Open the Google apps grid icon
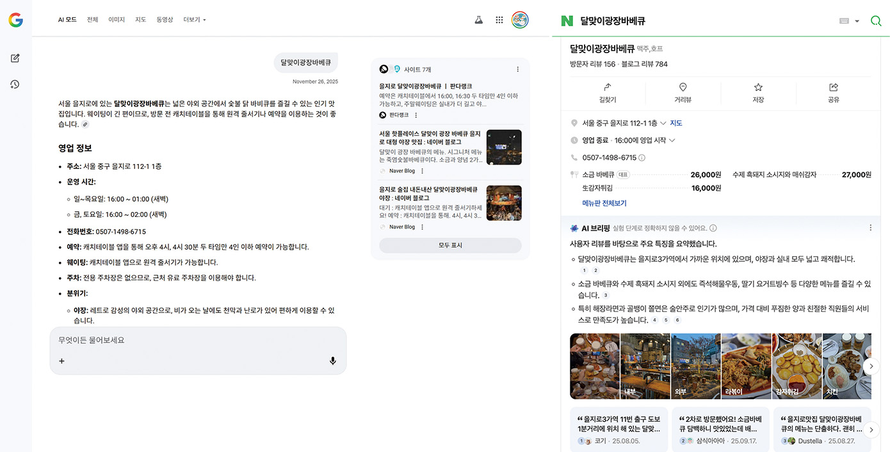This screenshot has height=452, width=890. click(x=499, y=19)
